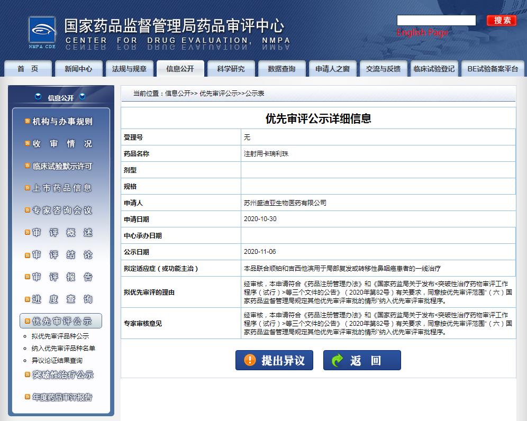Click the 优先审评公示详细信息 heading
The width and height of the screenshot is (527, 421).
tap(319, 118)
